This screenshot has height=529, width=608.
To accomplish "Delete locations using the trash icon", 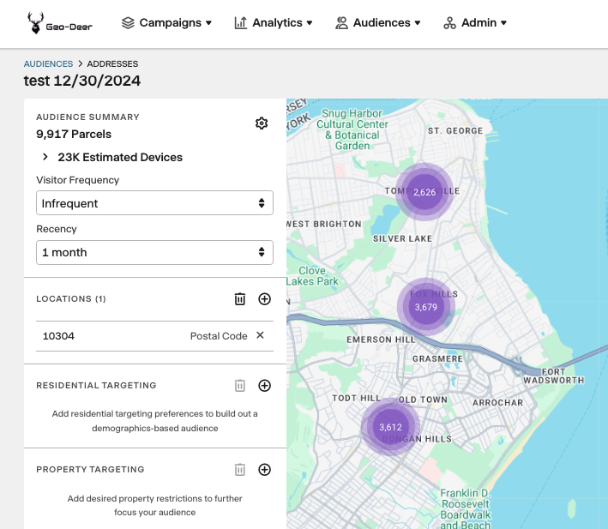I will (x=240, y=299).
